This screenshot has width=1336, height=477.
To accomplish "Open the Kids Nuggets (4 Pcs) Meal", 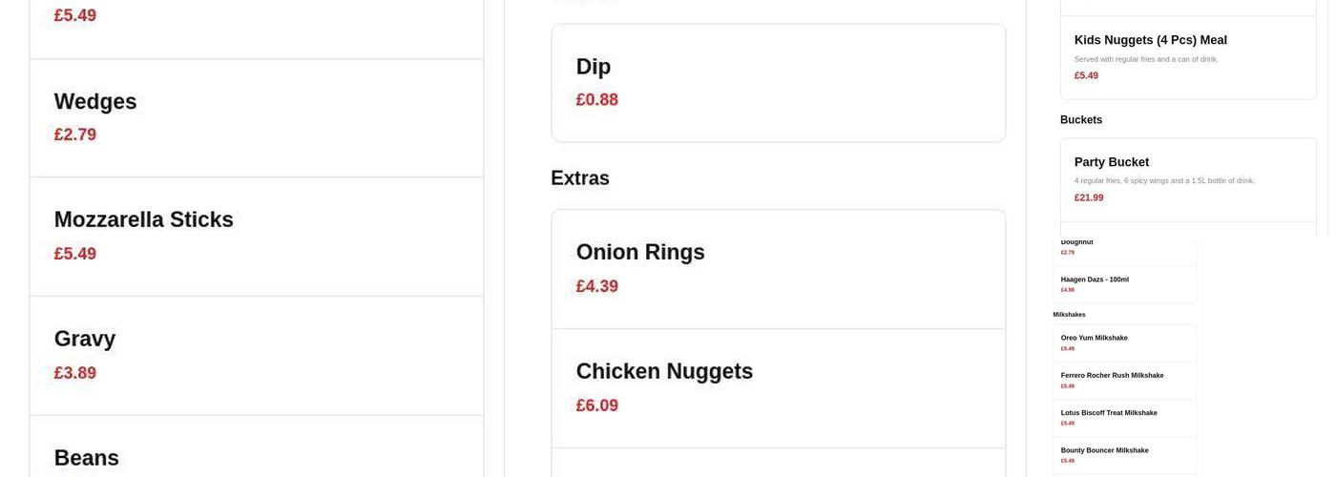I will click(x=1187, y=56).
